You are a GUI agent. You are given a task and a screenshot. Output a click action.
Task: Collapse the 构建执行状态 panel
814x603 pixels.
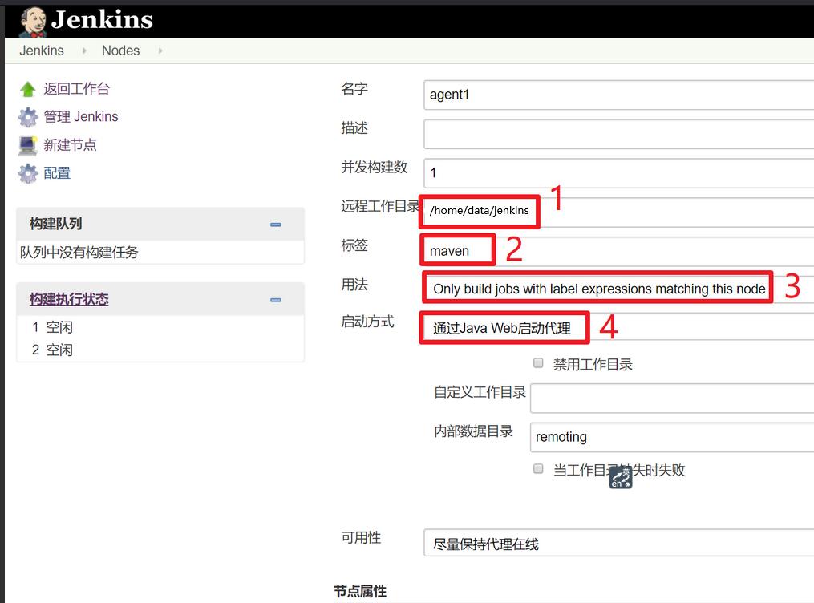pyautogui.click(x=276, y=300)
